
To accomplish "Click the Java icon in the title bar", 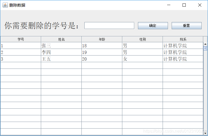I will pyautogui.click(x=5, y=5).
